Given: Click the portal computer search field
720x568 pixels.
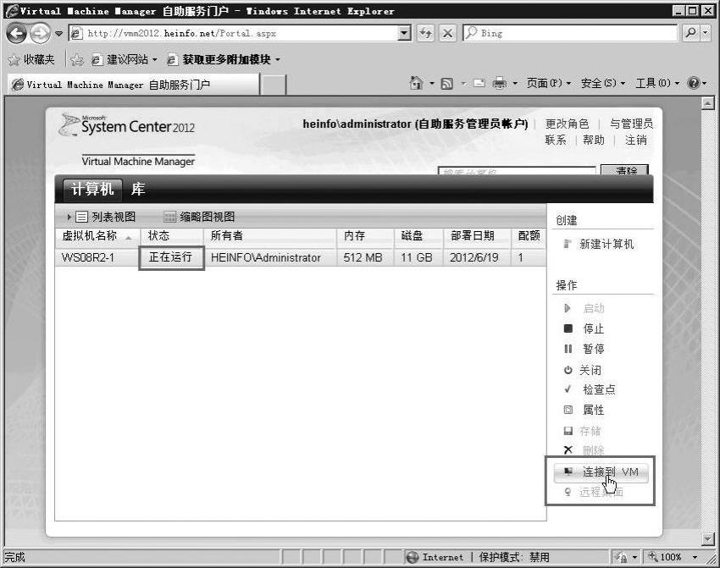Looking at the screenshot, I should tap(517, 171).
